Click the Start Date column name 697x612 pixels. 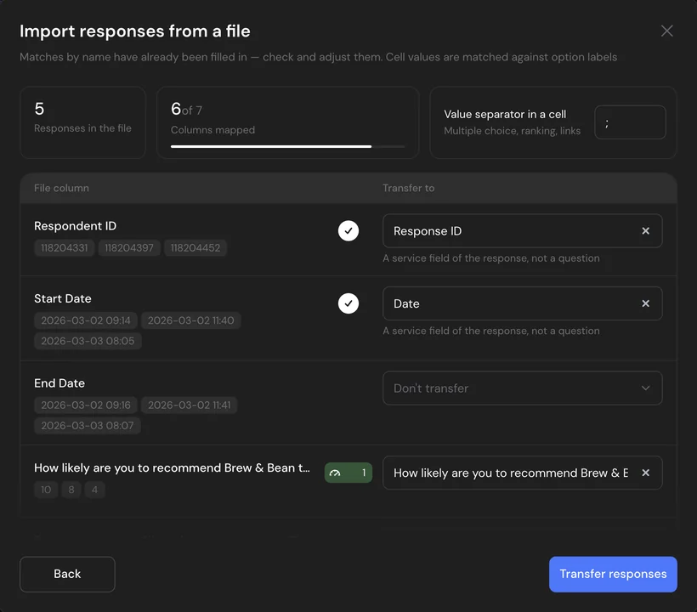point(63,298)
